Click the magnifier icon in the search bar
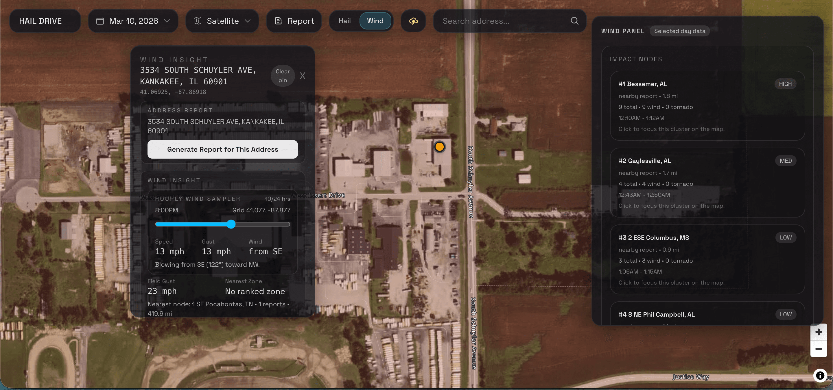 click(574, 21)
